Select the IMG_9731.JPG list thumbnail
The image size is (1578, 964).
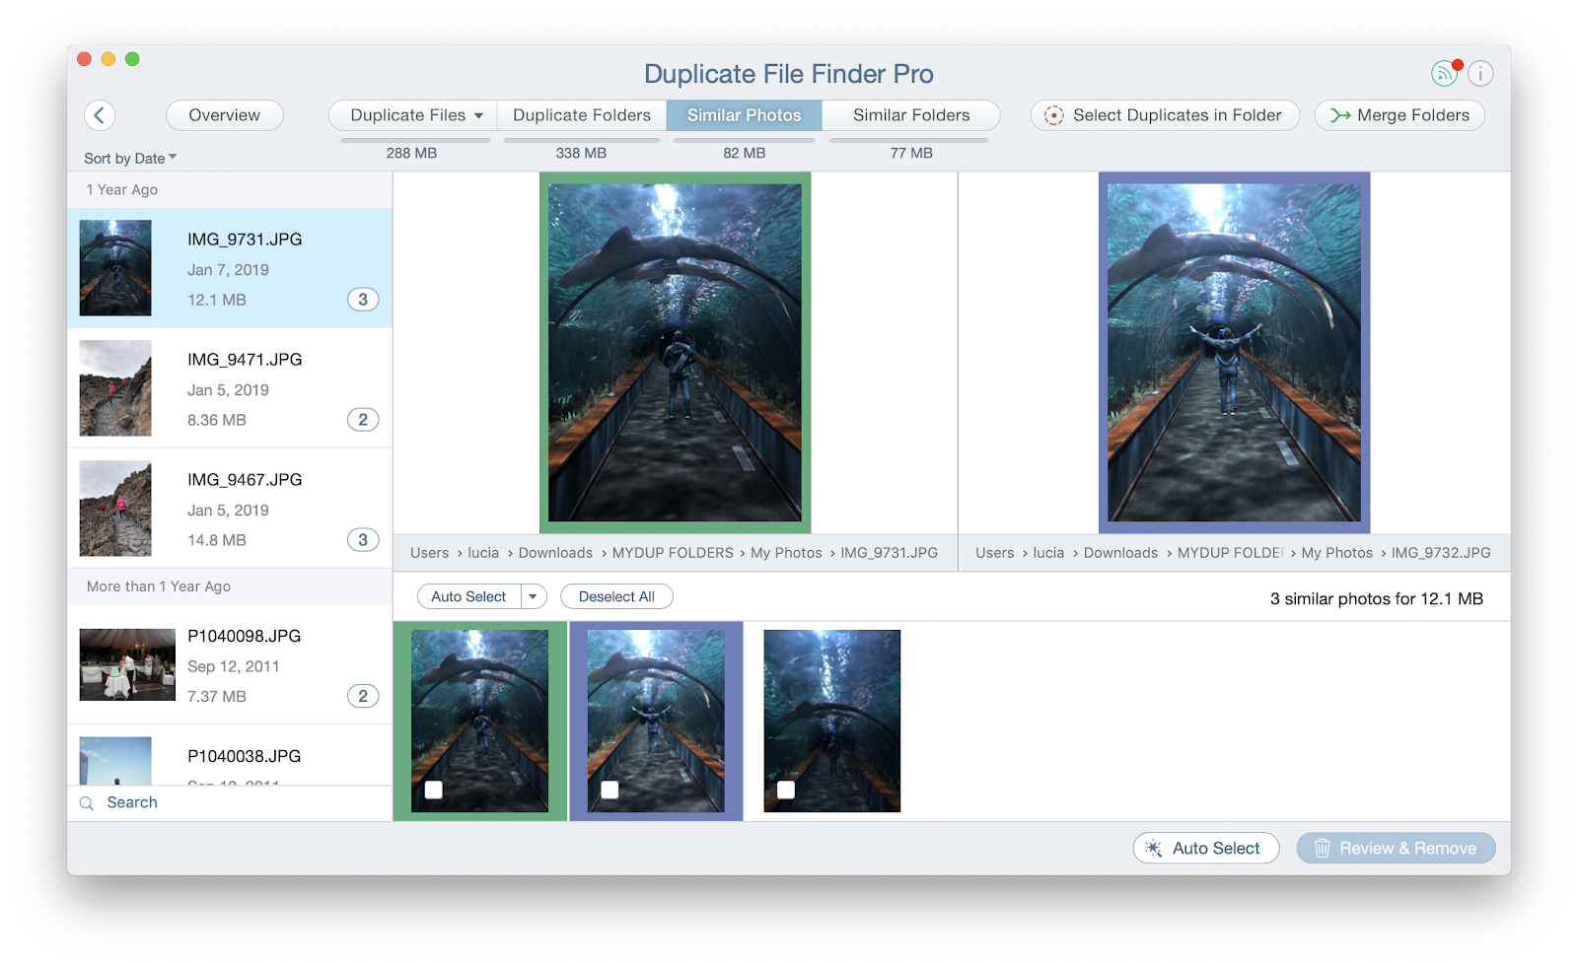115,268
